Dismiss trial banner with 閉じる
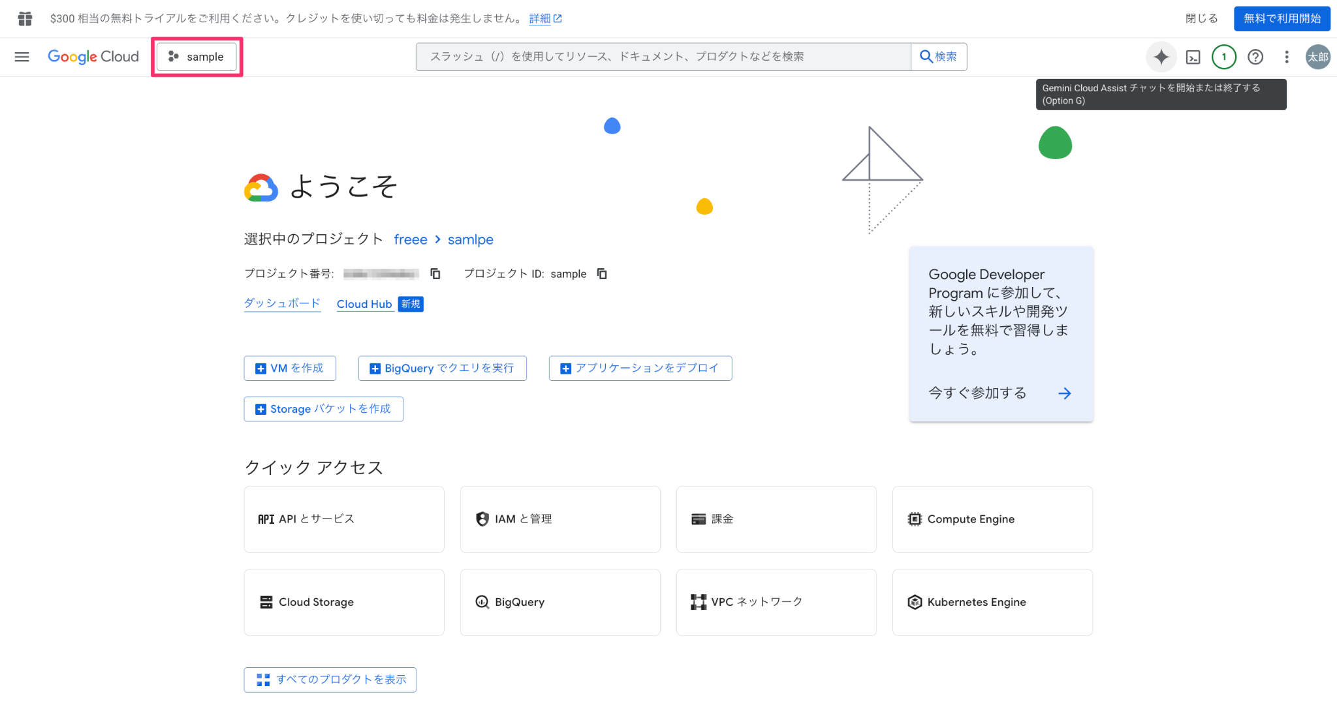Viewport: 1337px width, 724px height. [x=1201, y=18]
